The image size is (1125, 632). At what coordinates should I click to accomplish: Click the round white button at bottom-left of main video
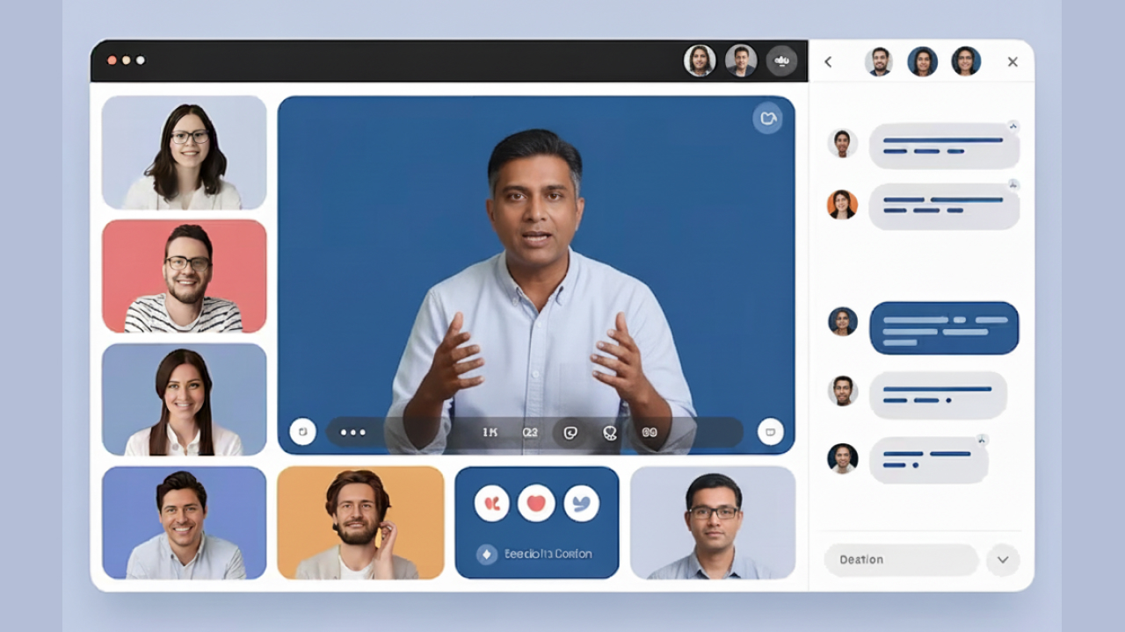(x=302, y=432)
